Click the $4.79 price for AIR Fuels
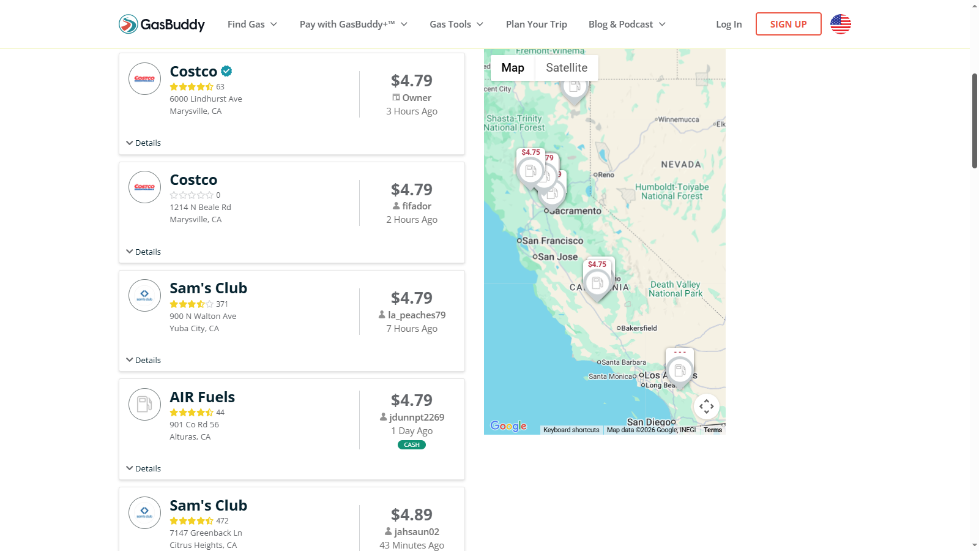 point(412,400)
